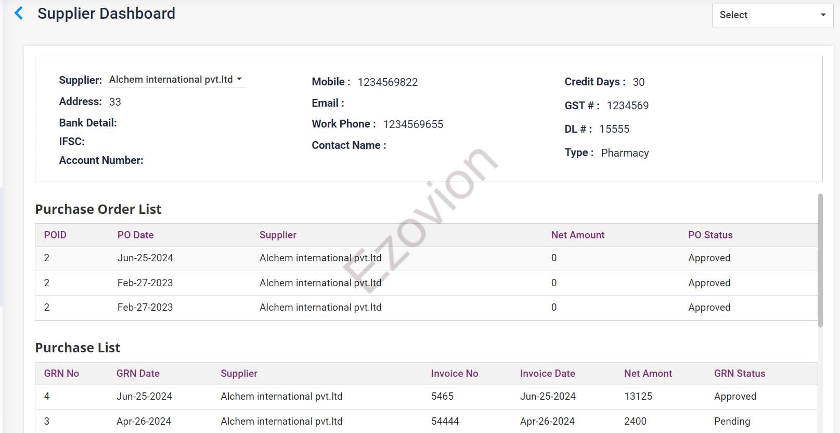Click the Supplier Dashboard page title

point(106,14)
